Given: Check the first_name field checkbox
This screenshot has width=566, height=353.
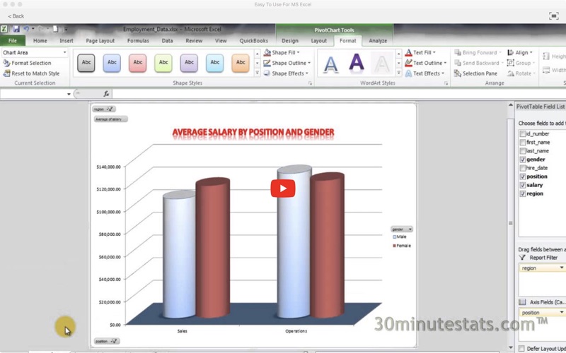Looking at the screenshot, I should [522, 143].
